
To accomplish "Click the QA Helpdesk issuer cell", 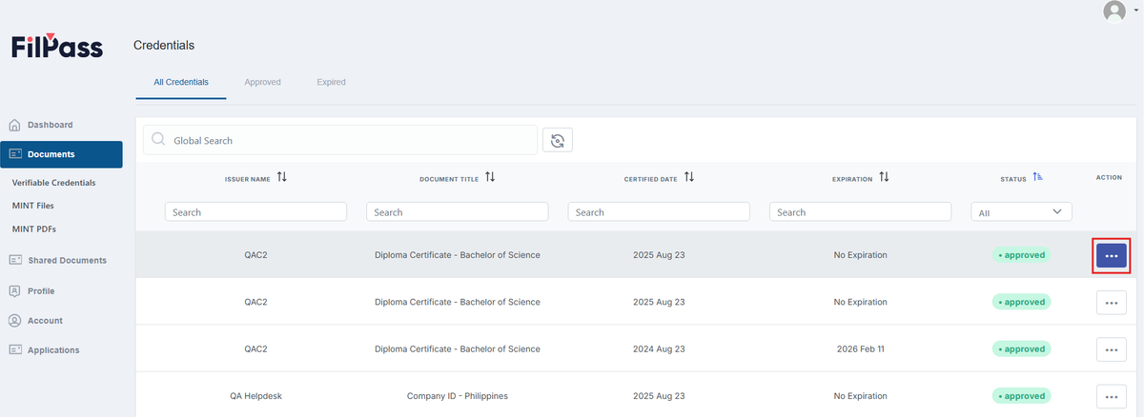I will (255, 396).
